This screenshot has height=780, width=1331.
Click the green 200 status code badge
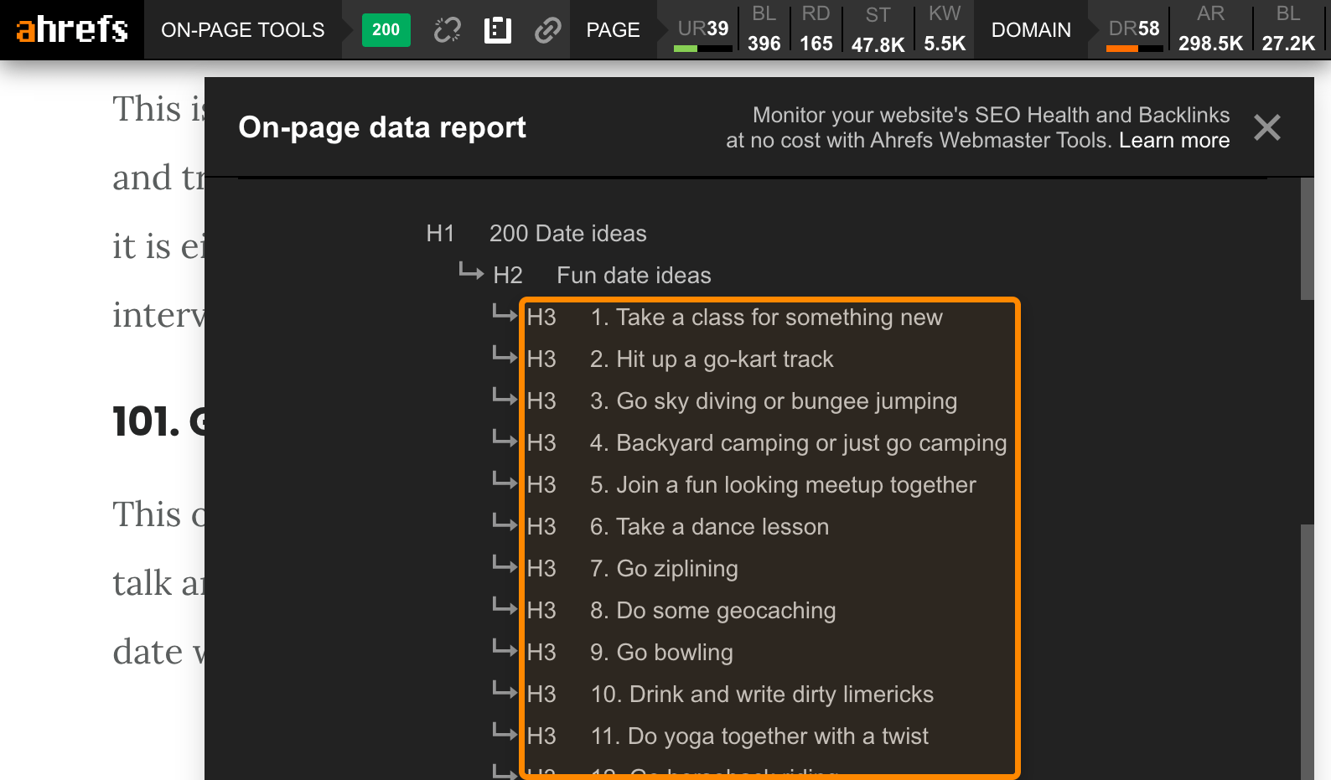coord(386,30)
